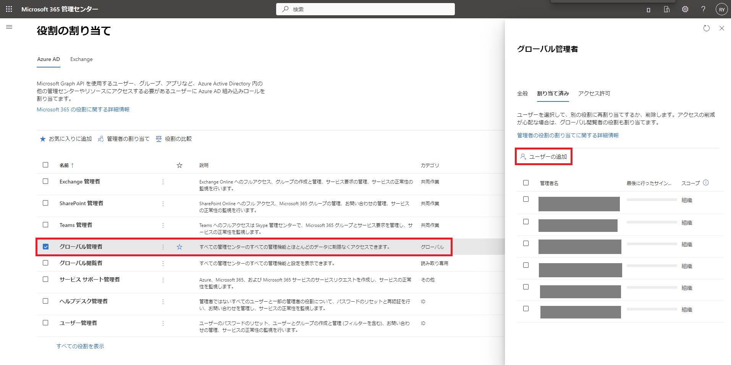Switch to the Exchange tab

[x=81, y=59]
